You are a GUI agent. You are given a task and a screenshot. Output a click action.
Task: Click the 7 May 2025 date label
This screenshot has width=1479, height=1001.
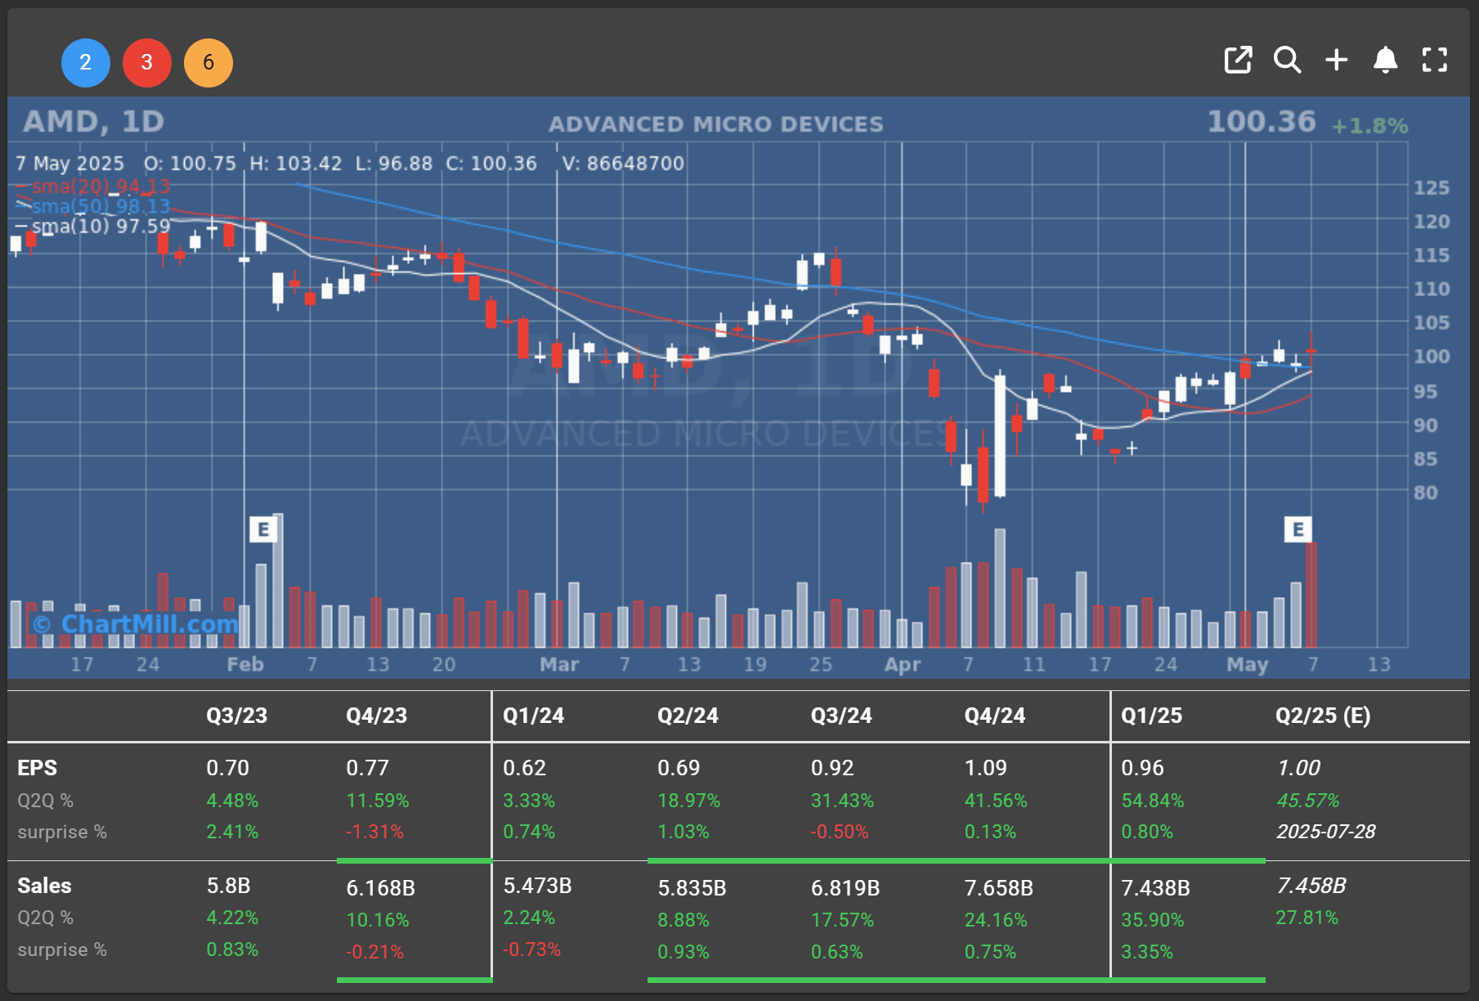(x=70, y=164)
